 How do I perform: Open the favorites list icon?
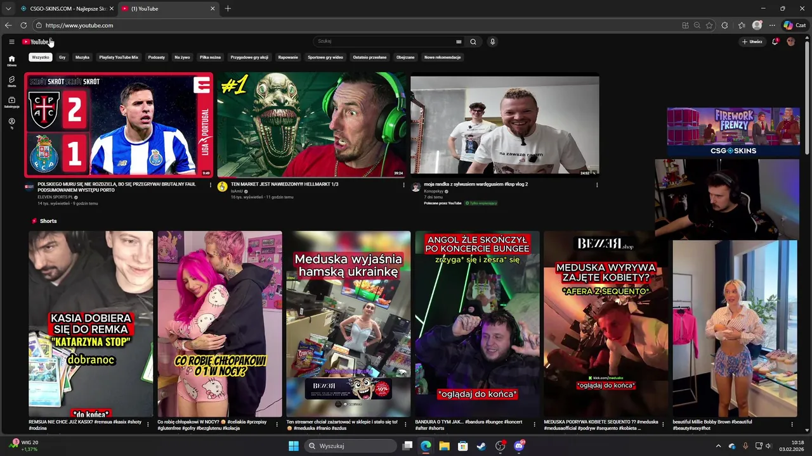[x=742, y=25]
